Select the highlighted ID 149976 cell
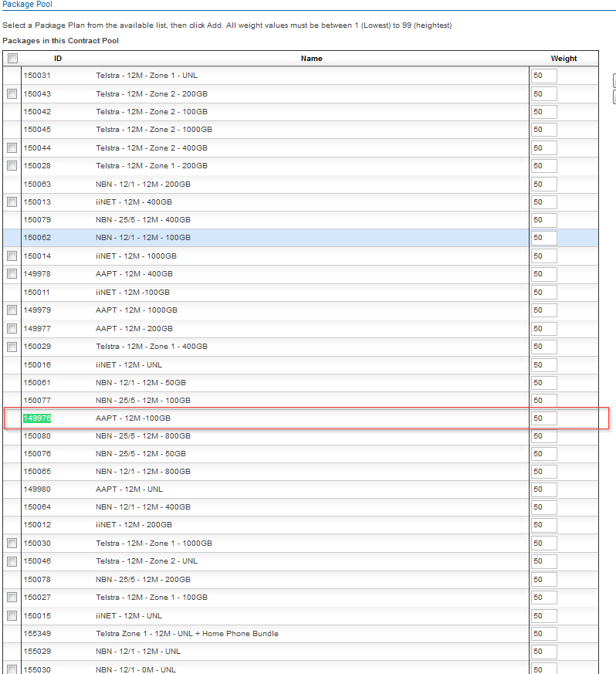This screenshot has height=674, width=616. click(37, 418)
